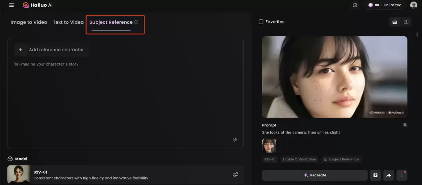The height and width of the screenshot is (185, 422).
Task: Switch to Text to Video tab
Action: [x=68, y=22]
